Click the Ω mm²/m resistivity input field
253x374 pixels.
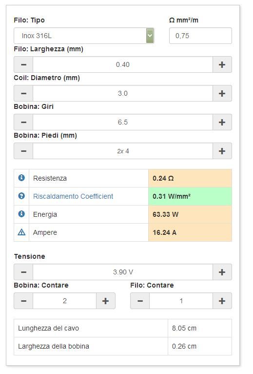click(x=200, y=36)
